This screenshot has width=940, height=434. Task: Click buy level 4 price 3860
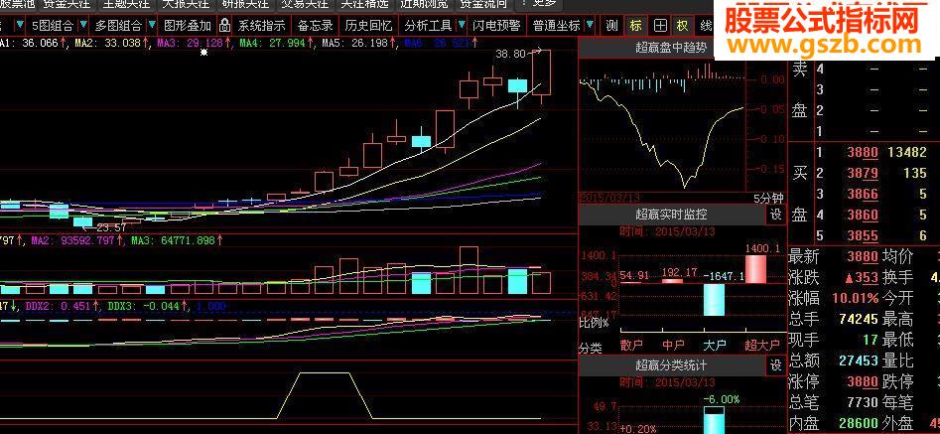(x=862, y=215)
